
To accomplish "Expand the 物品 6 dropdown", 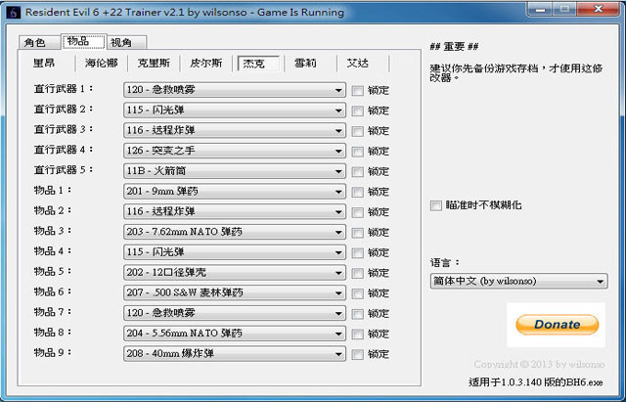I will click(x=235, y=293).
